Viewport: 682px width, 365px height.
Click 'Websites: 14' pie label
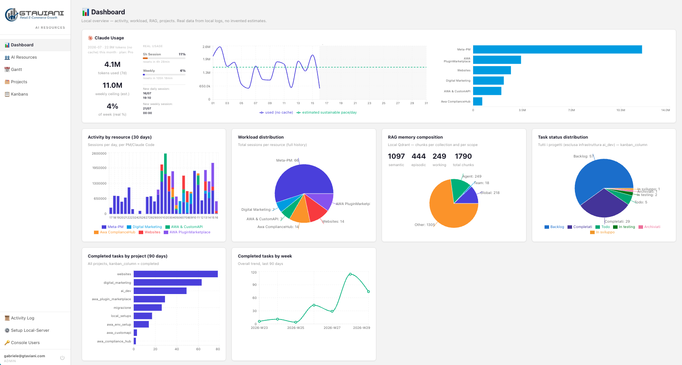[x=334, y=221]
